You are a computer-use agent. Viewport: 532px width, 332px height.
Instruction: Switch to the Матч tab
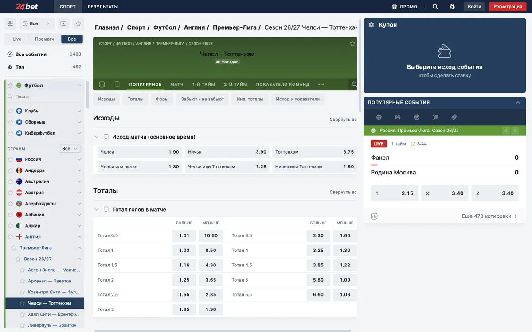click(177, 85)
